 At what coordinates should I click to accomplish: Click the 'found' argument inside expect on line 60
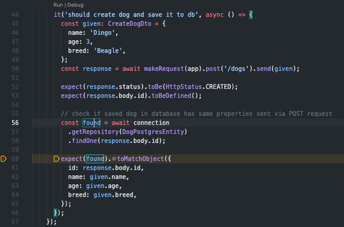(x=95, y=159)
